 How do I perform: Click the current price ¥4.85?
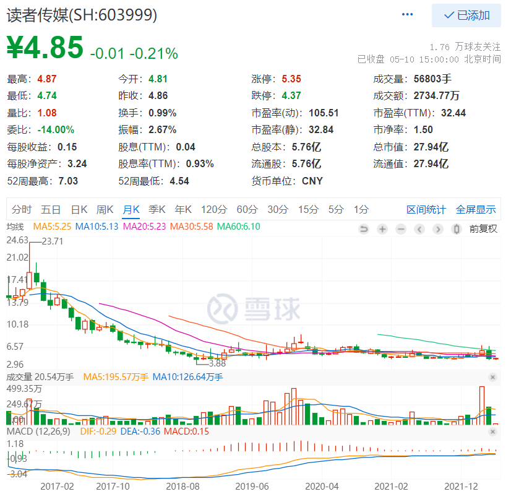click(x=45, y=47)
